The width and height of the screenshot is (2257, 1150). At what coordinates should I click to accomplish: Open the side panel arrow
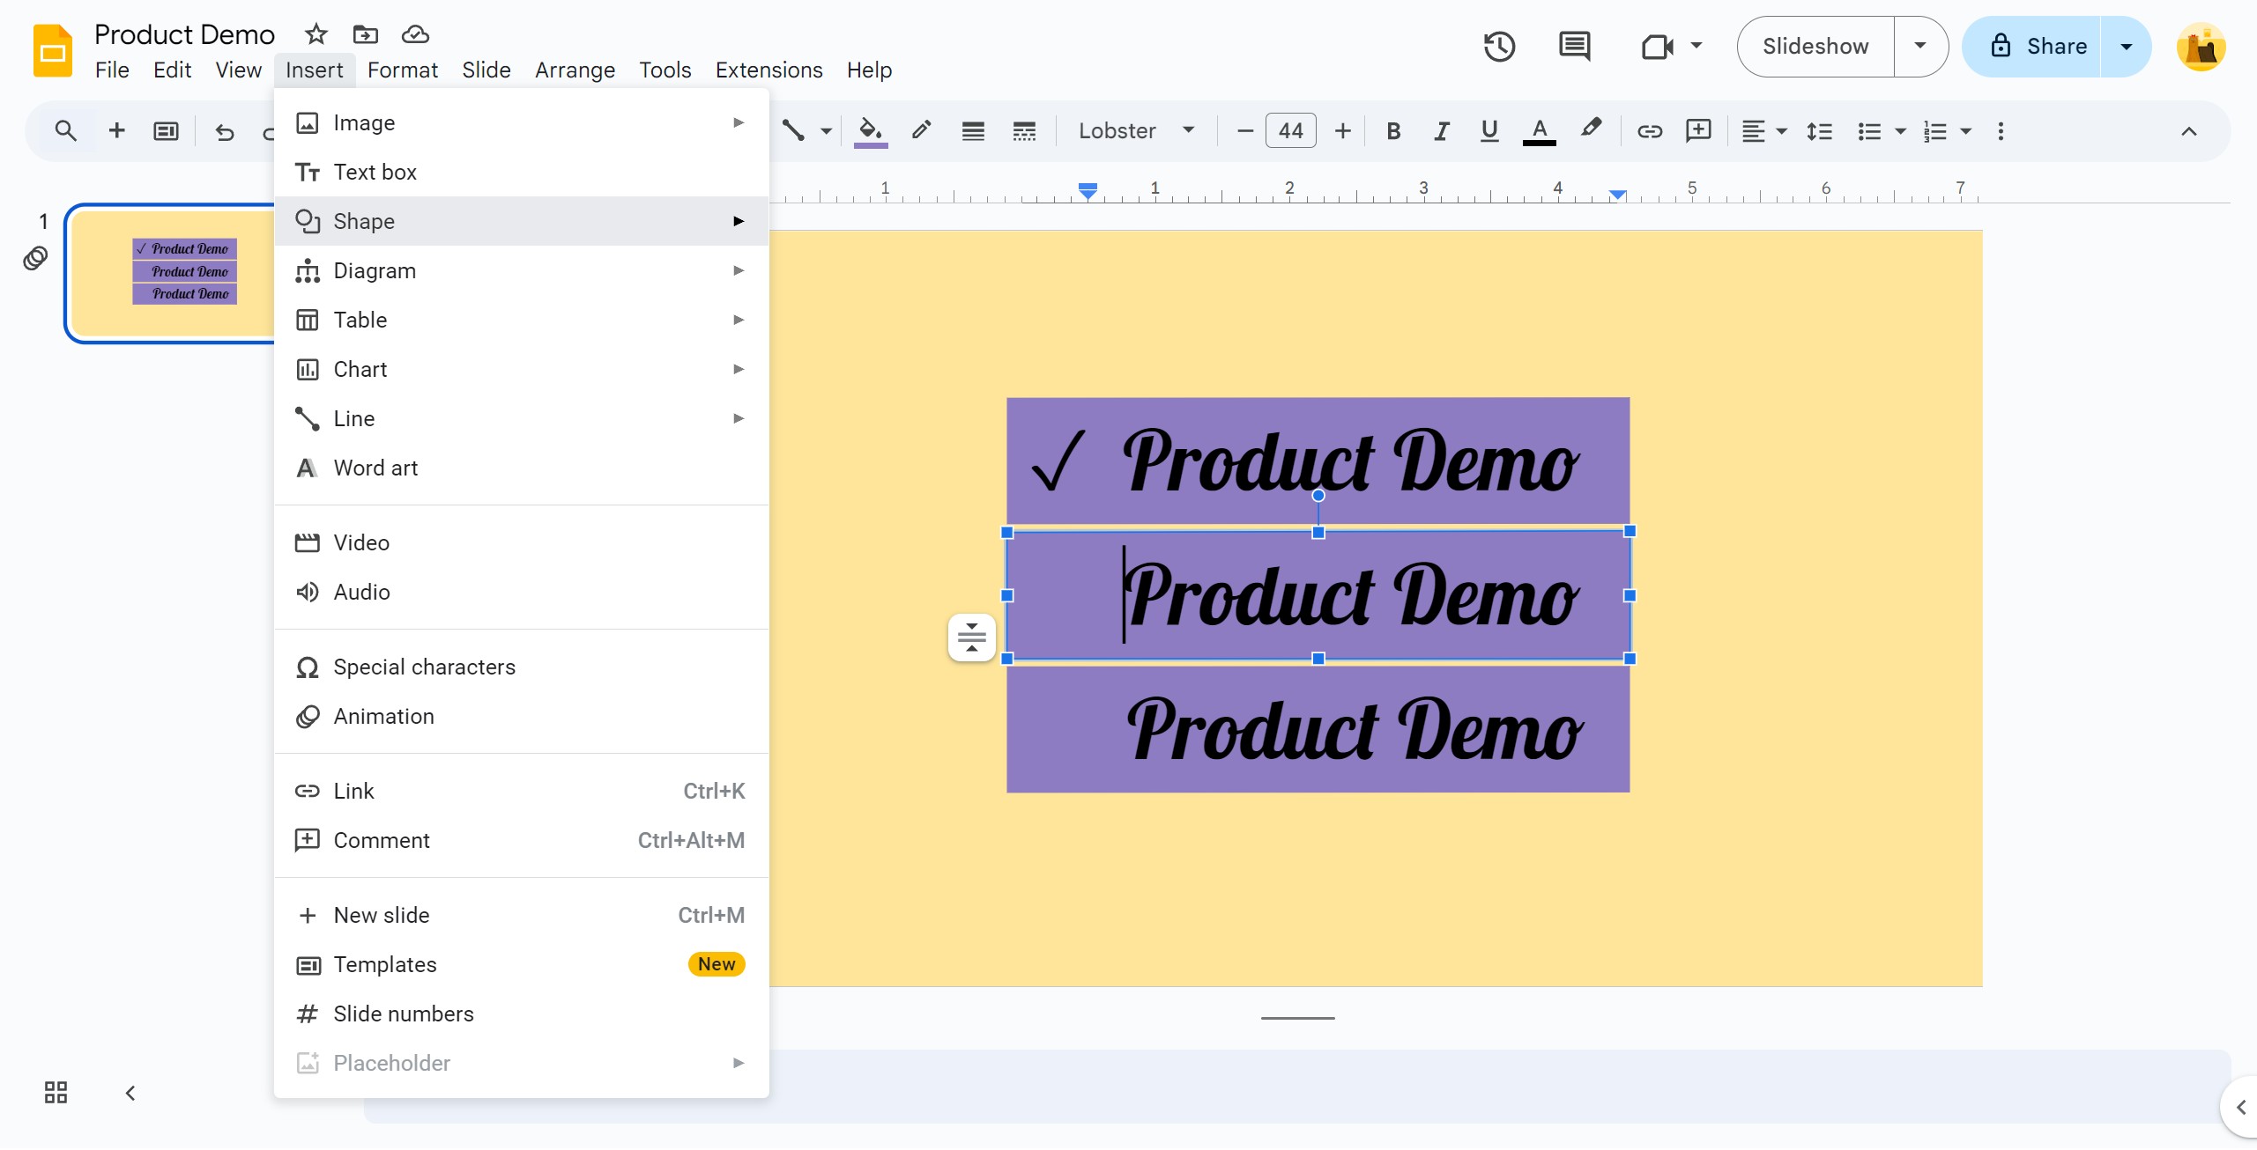point(2239,1107)
